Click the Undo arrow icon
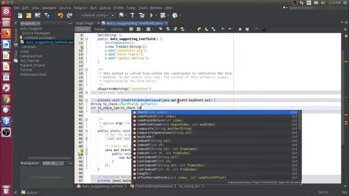 [x=61, y=15]
